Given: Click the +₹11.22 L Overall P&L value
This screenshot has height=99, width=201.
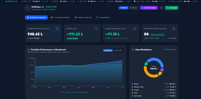Looking at the screenshot, I should pyautogui.click(x=75, y=34).
